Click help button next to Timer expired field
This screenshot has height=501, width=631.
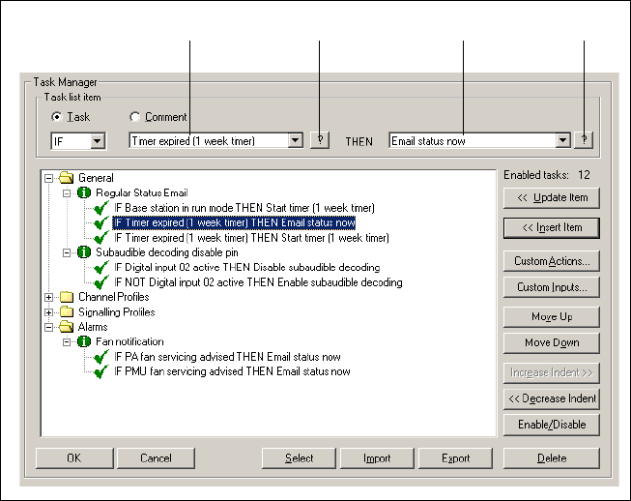coord(320,140)
